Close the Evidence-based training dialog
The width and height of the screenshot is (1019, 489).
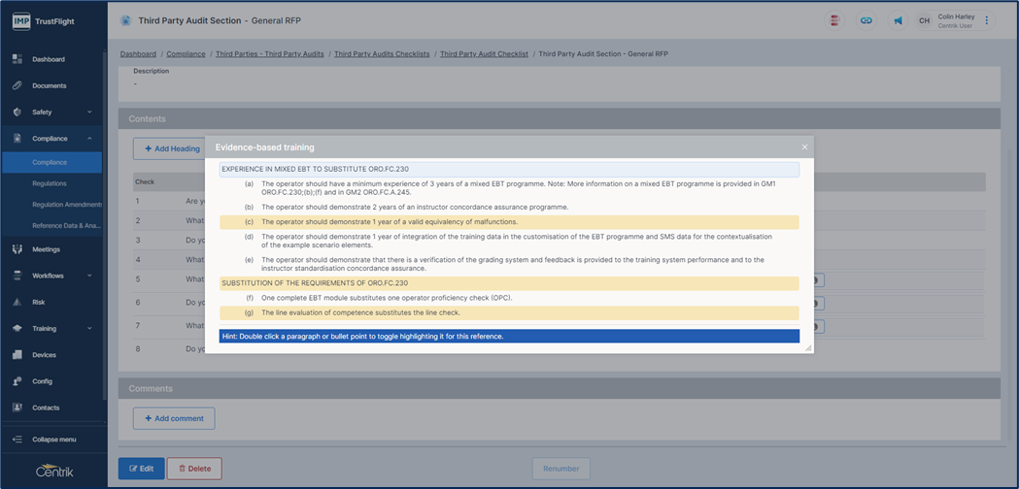[804, 147]
